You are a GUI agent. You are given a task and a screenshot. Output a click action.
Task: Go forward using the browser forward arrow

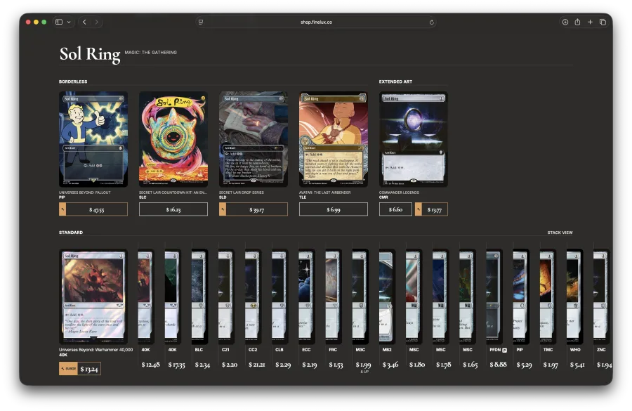(x=96, y=22)
